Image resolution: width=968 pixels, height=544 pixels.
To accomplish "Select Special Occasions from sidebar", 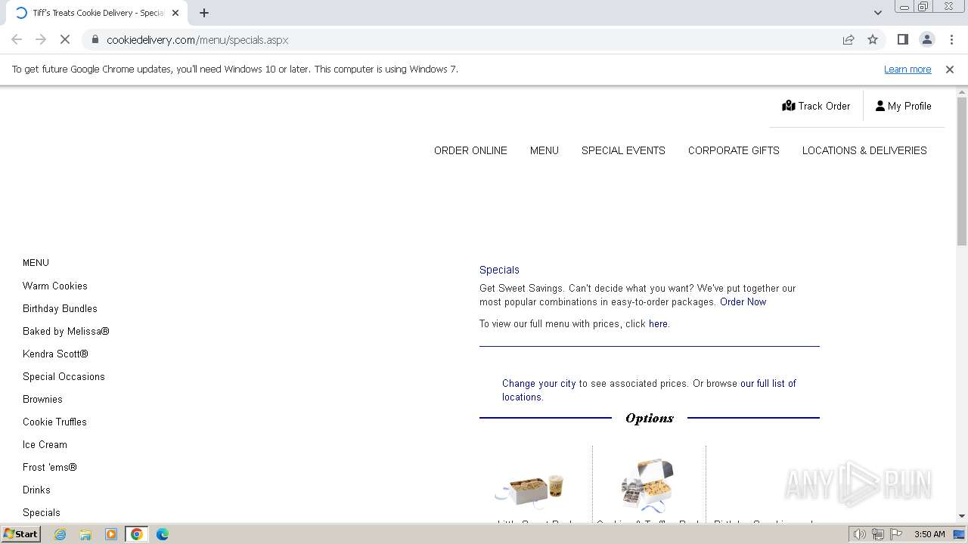I will click(x=64, y=377).
